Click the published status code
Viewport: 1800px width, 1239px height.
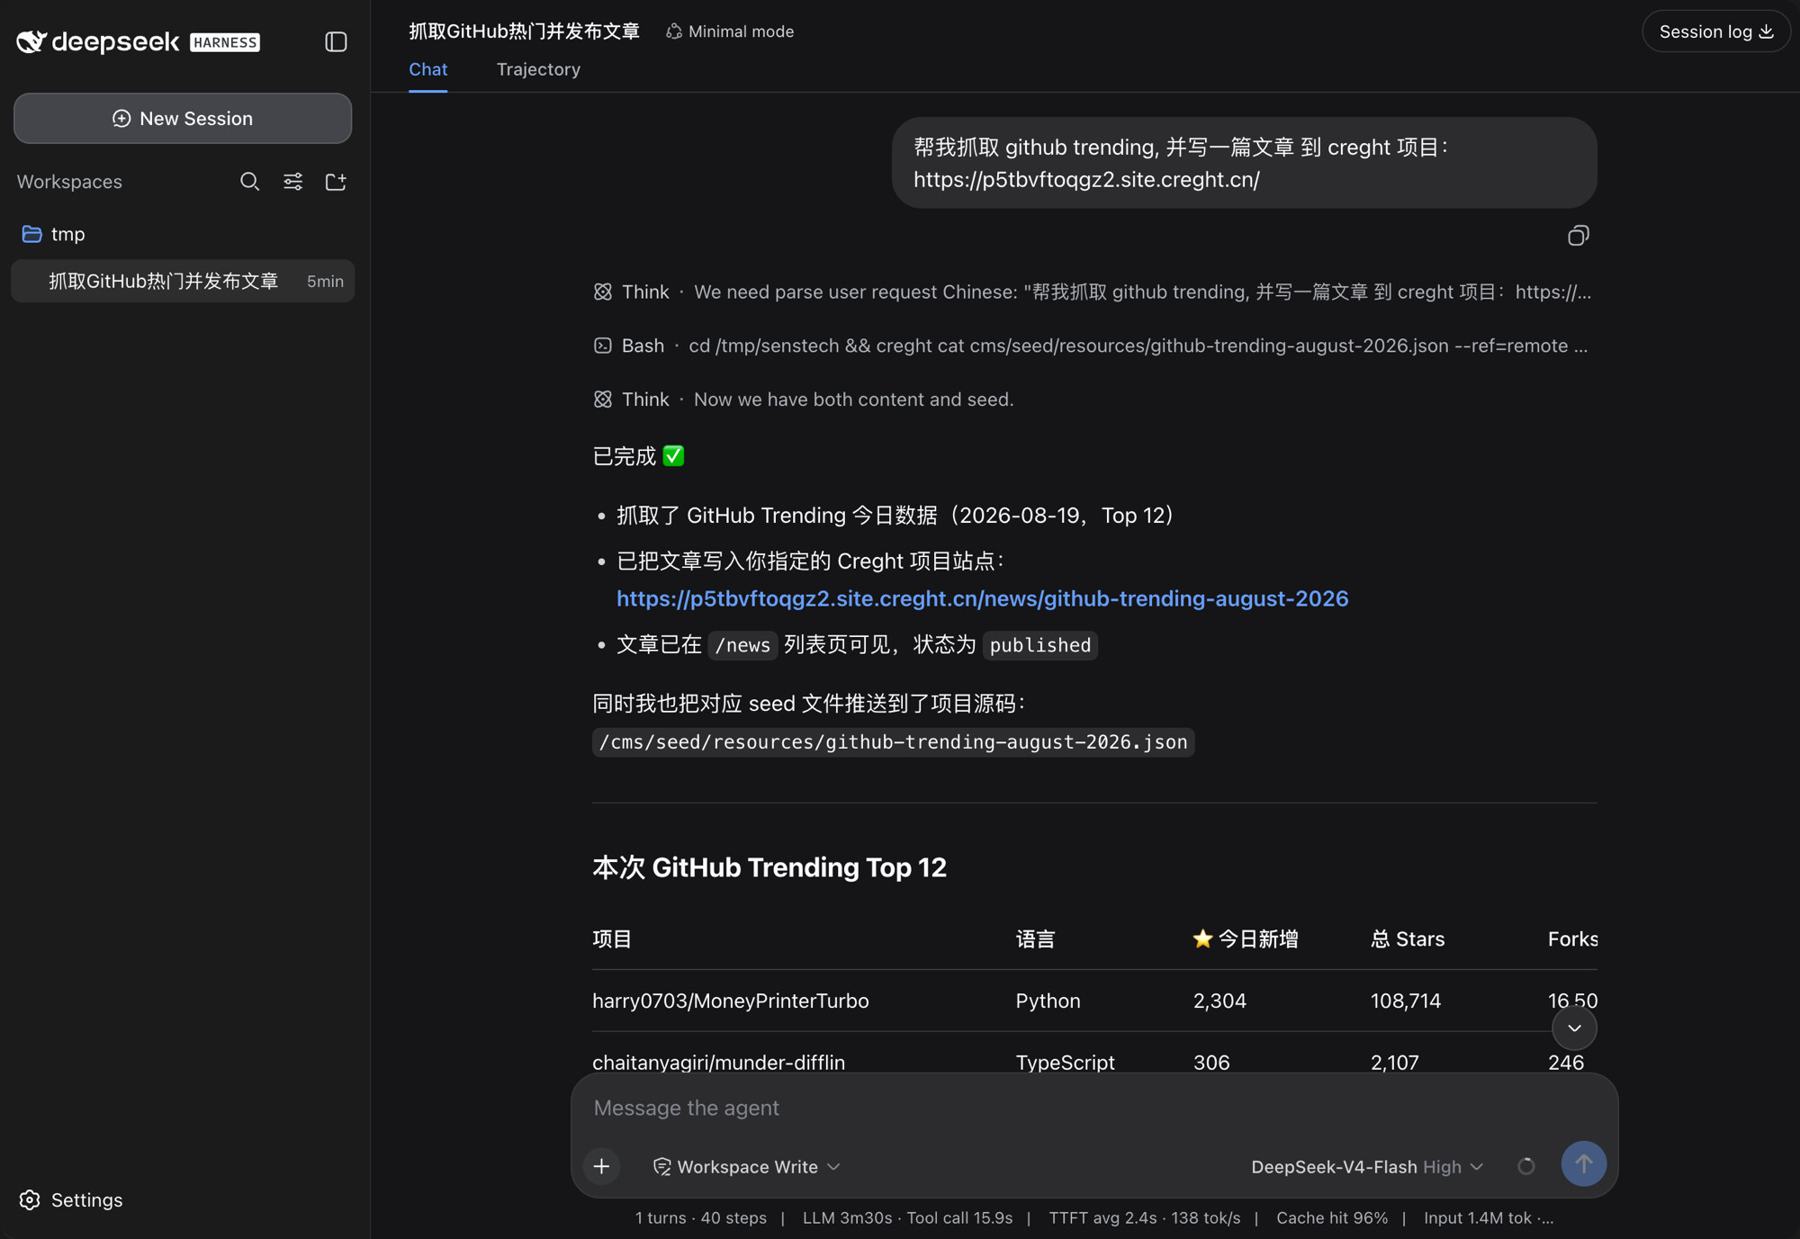coord(1039,645)
